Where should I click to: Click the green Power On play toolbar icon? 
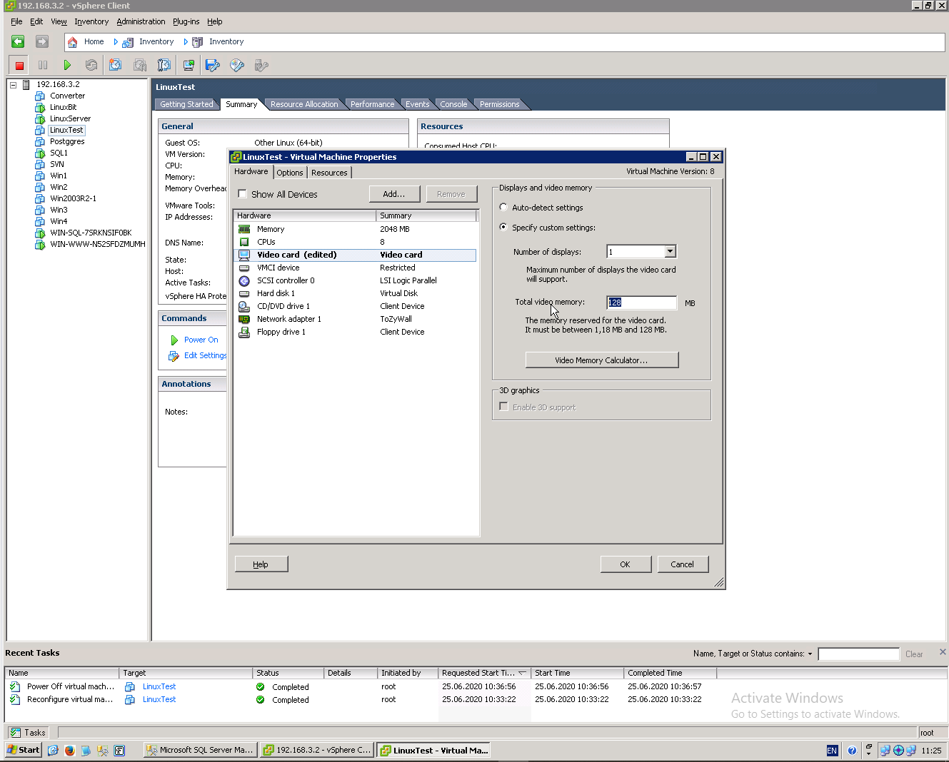tap(67, 65)
